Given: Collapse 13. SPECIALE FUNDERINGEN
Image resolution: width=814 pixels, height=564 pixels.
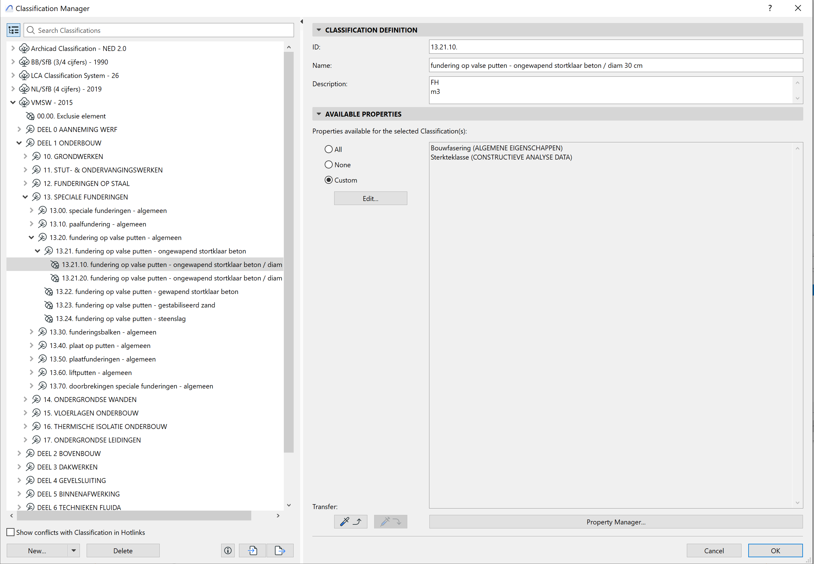Looking at the screenshot, I should click(25, 197).
